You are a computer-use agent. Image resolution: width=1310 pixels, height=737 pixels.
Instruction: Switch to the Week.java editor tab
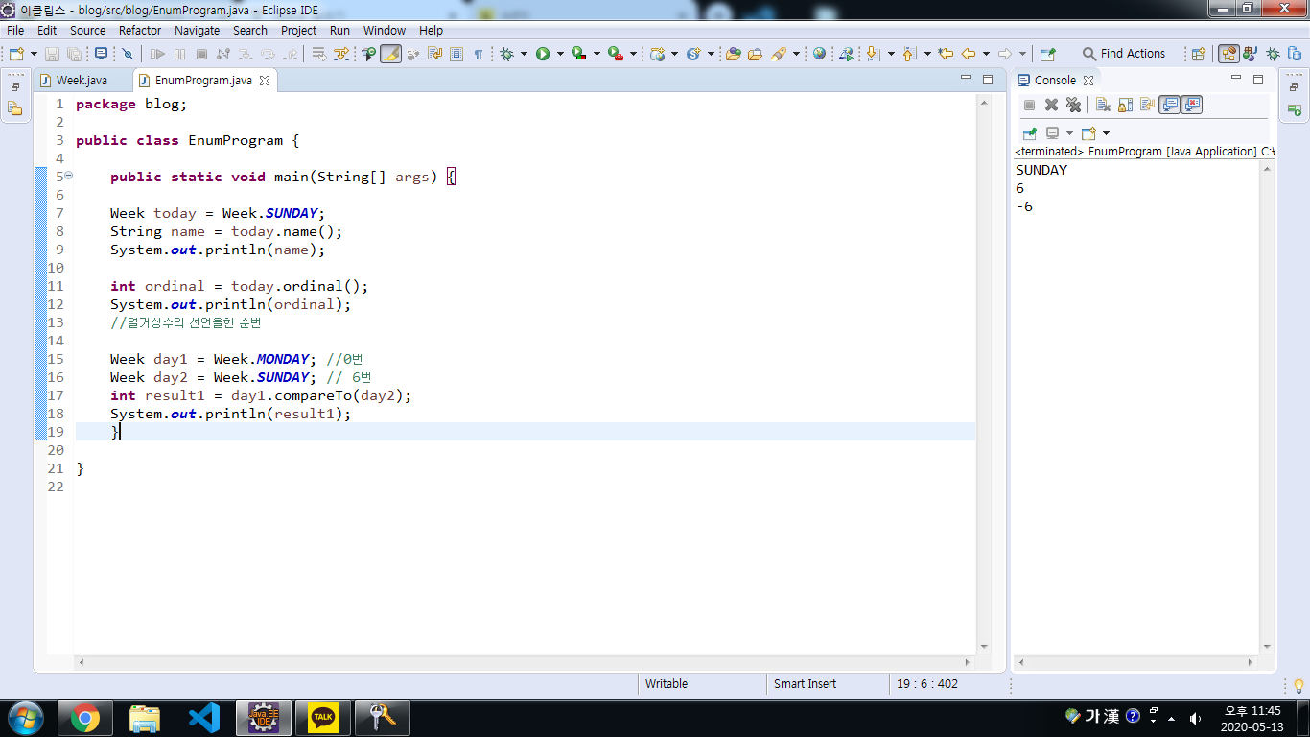(82, 81)
